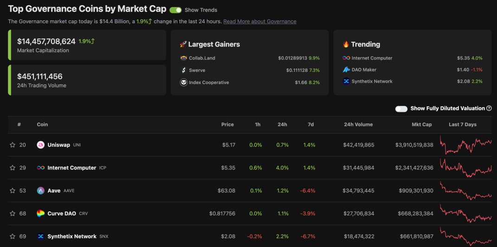Open Synthetix Network from the Trending card
Screen dimensions: 497x247
(372, 81)
